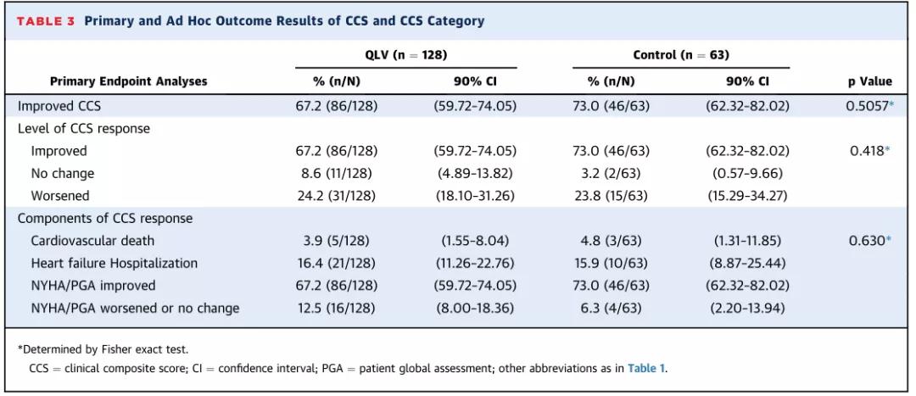Click the 0.630 p value cell
The height and width of the screenshot is (396, 916).
pos(867,241)
